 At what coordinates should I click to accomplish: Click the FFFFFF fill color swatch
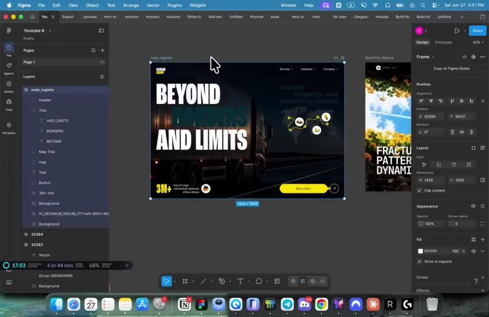[x=420, y=251]
